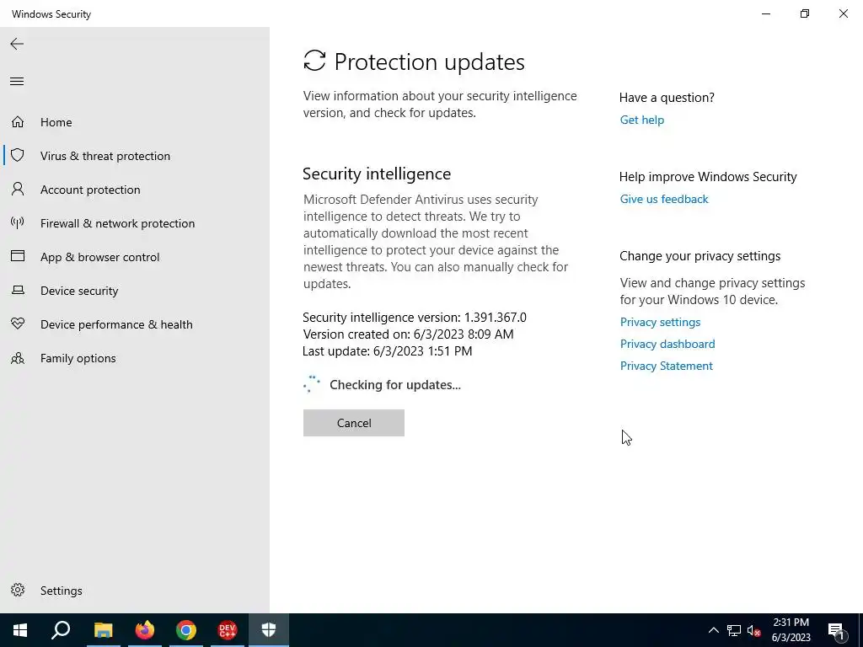Viewport: 863px width, 647px height.
Task: Select Virus & threat protection
Action: point(105,156)
